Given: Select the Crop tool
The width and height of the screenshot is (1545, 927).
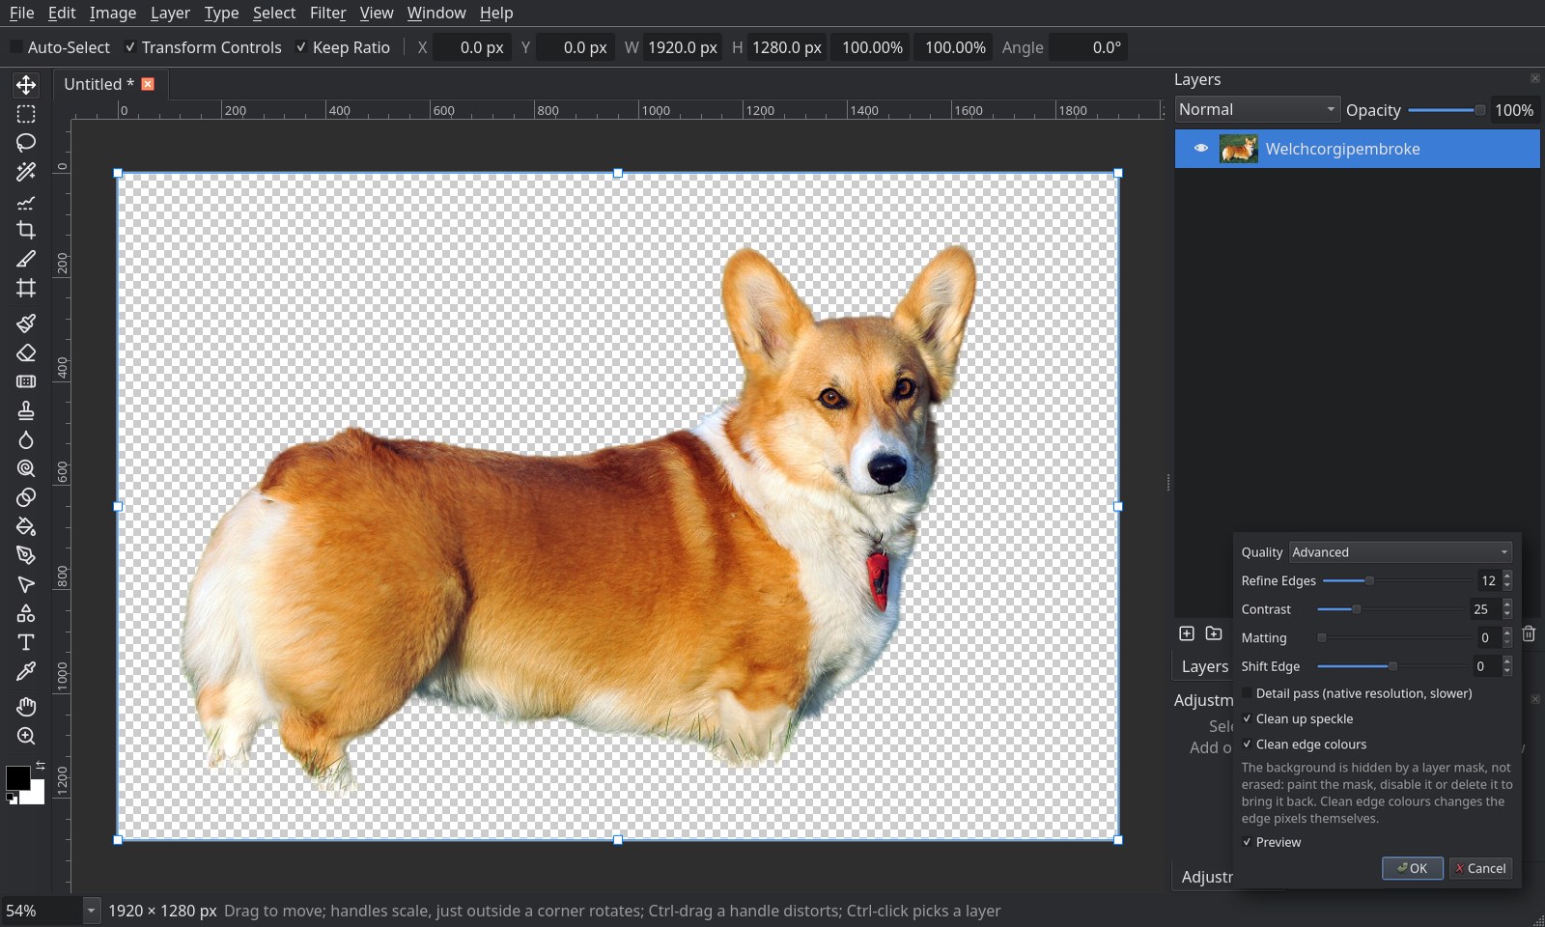Looking at the screenshot, I should tap(26, 230).
